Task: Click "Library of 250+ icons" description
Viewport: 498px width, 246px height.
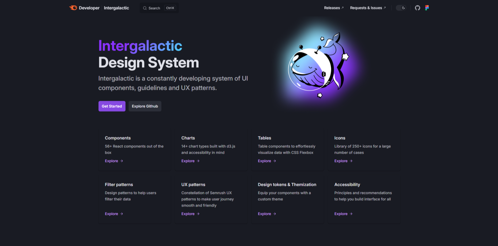Action: pyautogui.click(x=363, y=149)
